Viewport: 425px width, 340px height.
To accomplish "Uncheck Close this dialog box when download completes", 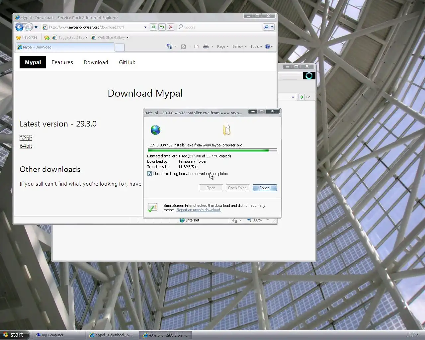I will [x=150, y=174].
